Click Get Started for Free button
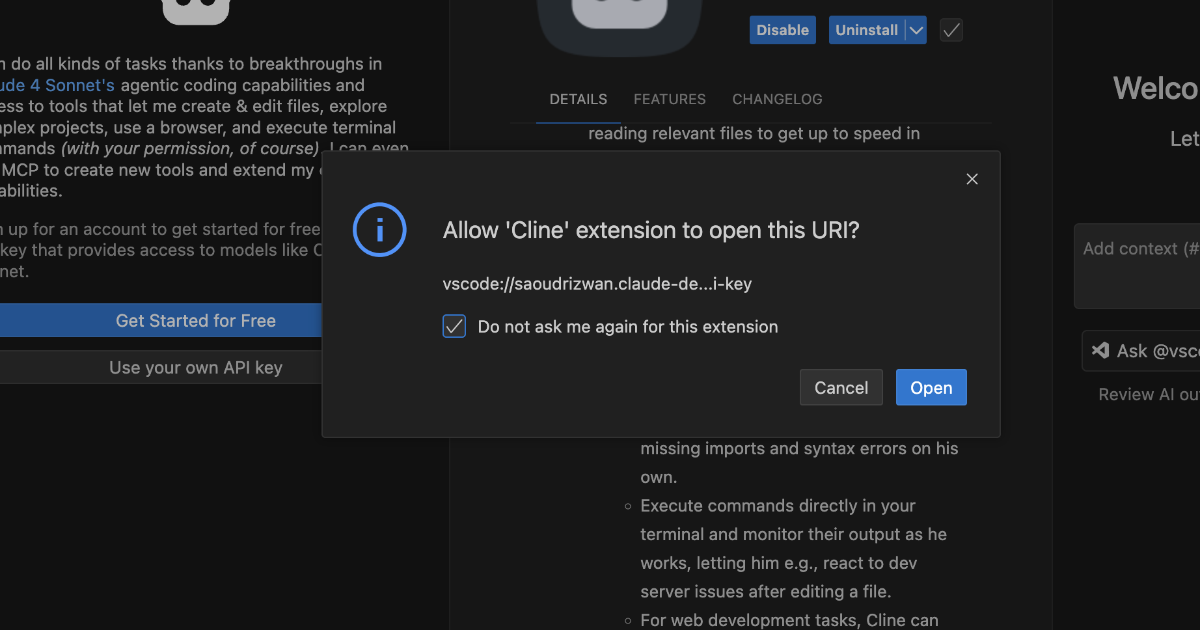Image resolution: width=1200 pixels, height=630 pixels. [161, 320]
